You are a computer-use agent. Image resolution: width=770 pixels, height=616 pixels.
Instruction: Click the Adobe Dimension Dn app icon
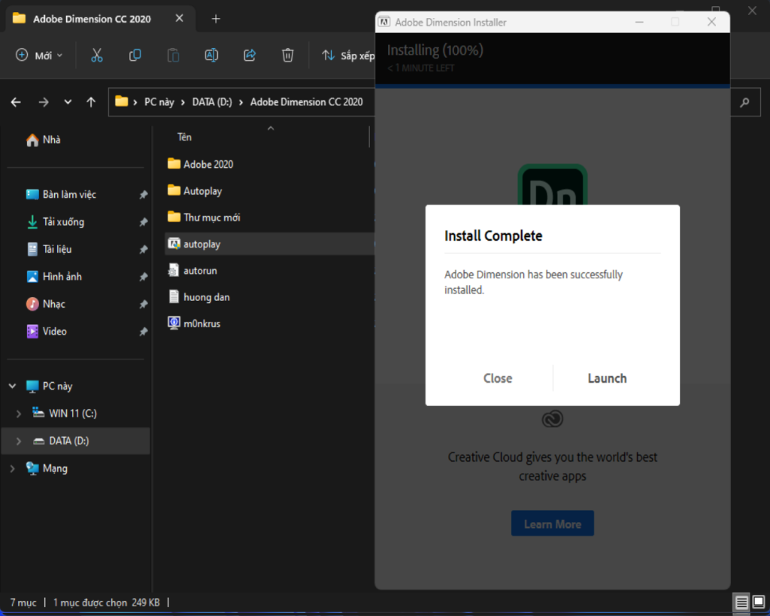coord(553,185)
